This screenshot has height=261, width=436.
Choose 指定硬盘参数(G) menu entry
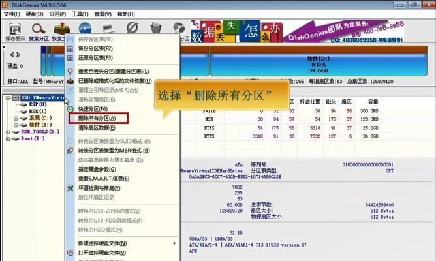pyautogui.click(x=97, y=169)
